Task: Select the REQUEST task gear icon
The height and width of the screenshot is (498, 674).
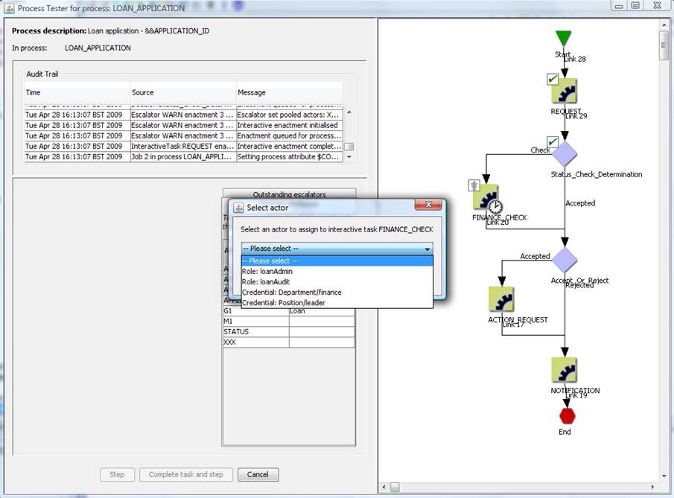Action: click(x=564, y=91)
